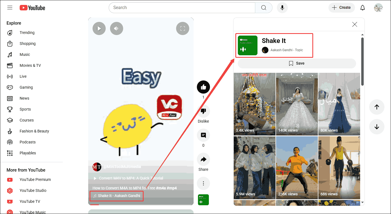Click the Podcasts icon in sidebar
Image resolution: width=391 pixels, height=214 pixels.
(x=10, y=142)
